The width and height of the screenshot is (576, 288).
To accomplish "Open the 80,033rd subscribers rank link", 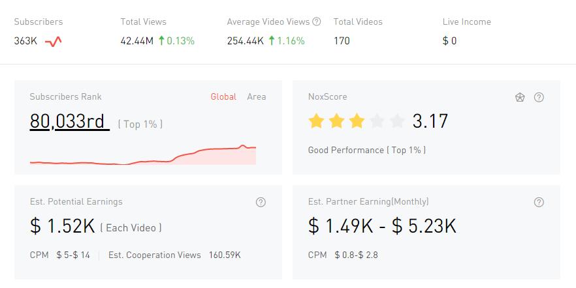I will tap(69, 122).
